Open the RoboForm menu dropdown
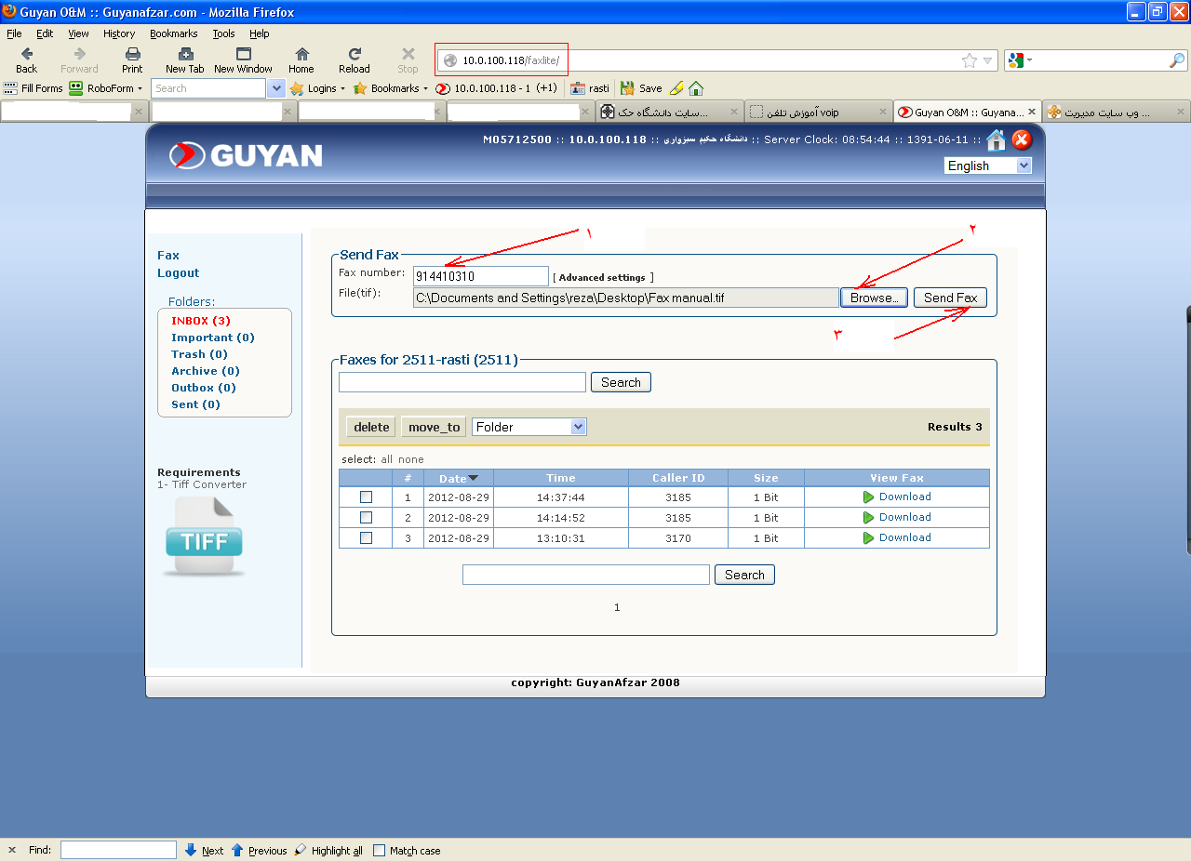The image size is (1191, 861). tap(106, 88)
